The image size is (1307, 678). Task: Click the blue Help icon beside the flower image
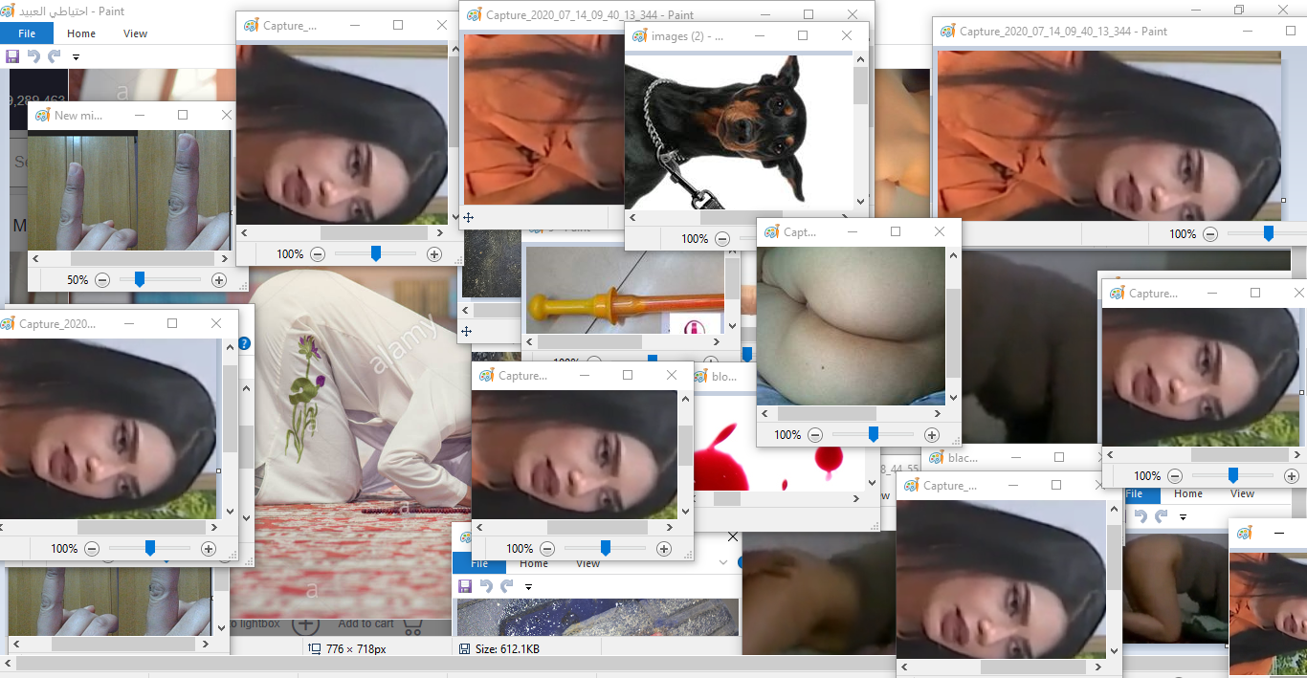tap(244, 343)
